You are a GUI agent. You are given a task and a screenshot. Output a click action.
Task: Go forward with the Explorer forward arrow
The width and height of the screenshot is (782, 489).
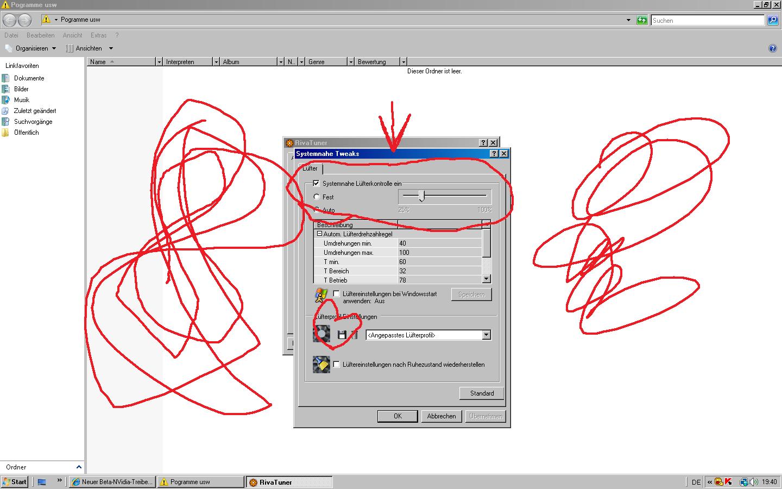[24, 20]
